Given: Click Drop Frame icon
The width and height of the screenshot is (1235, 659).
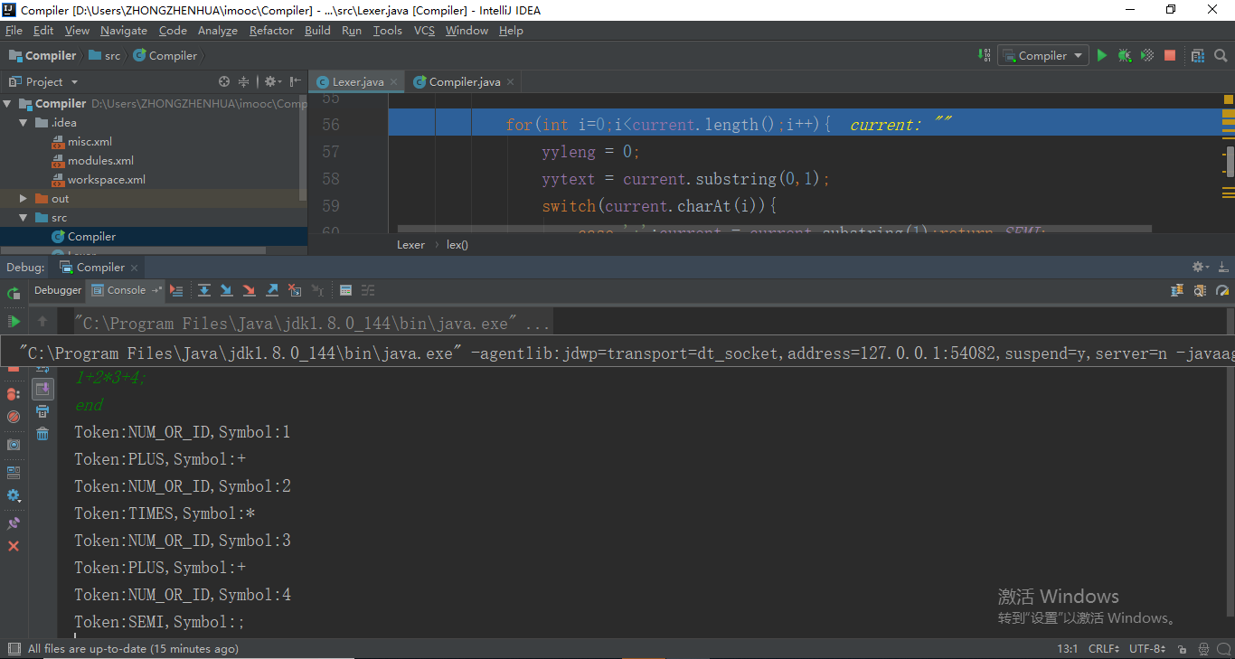Looking at the screenshot, I should [295, 290].
